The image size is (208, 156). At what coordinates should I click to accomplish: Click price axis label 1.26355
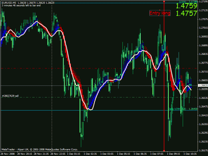tap(203, 124)
